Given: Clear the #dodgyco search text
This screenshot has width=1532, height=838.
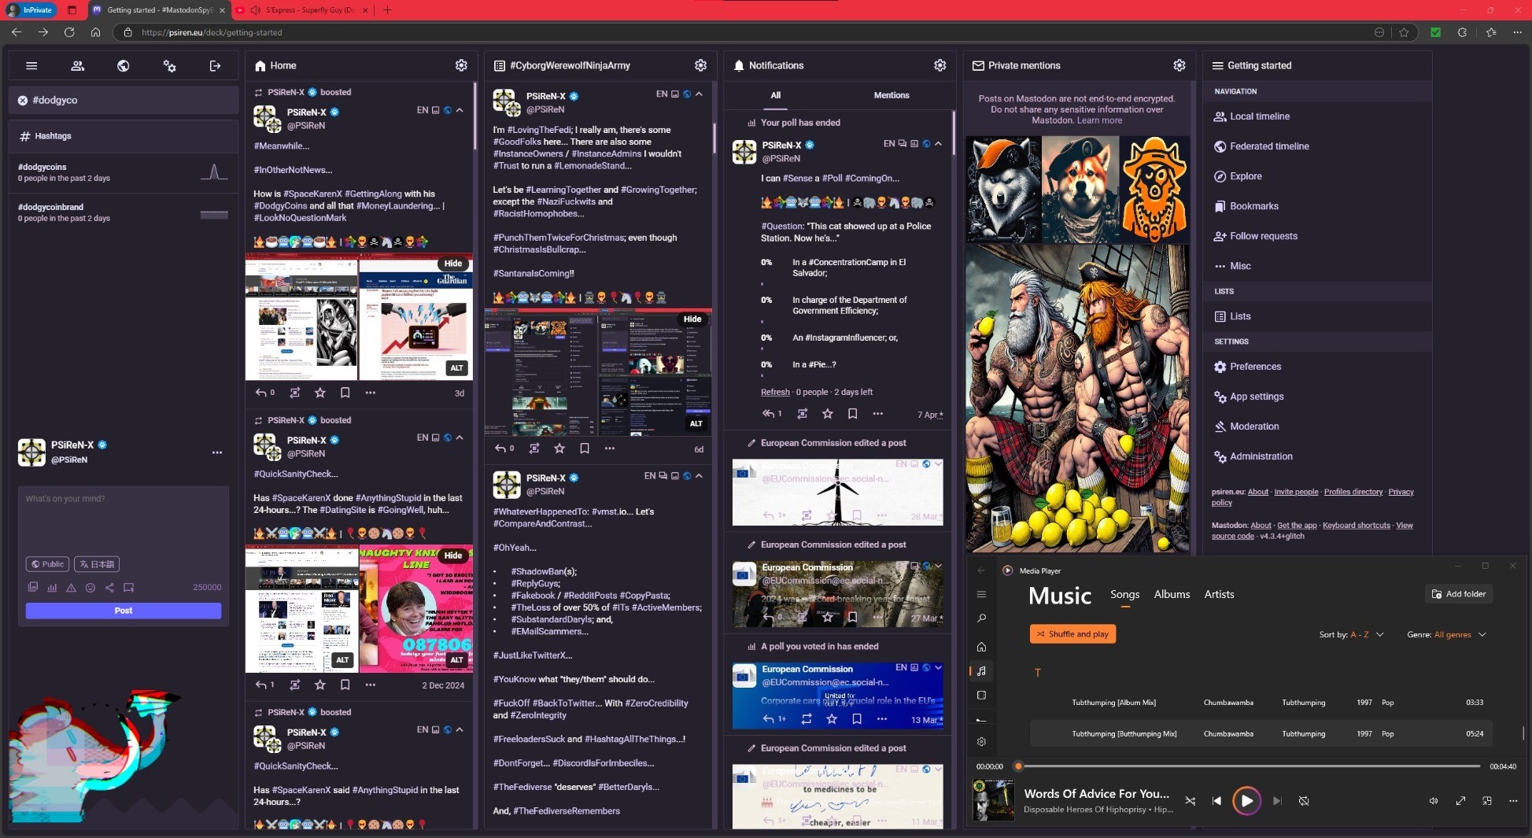Looking at the screenshot, I should tap(23, 101).
